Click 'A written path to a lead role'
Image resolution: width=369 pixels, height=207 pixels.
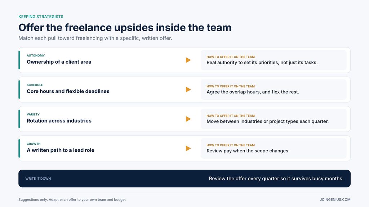coord(61,150)
